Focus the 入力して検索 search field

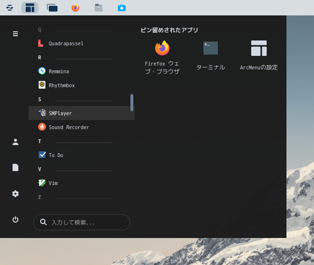82,222
